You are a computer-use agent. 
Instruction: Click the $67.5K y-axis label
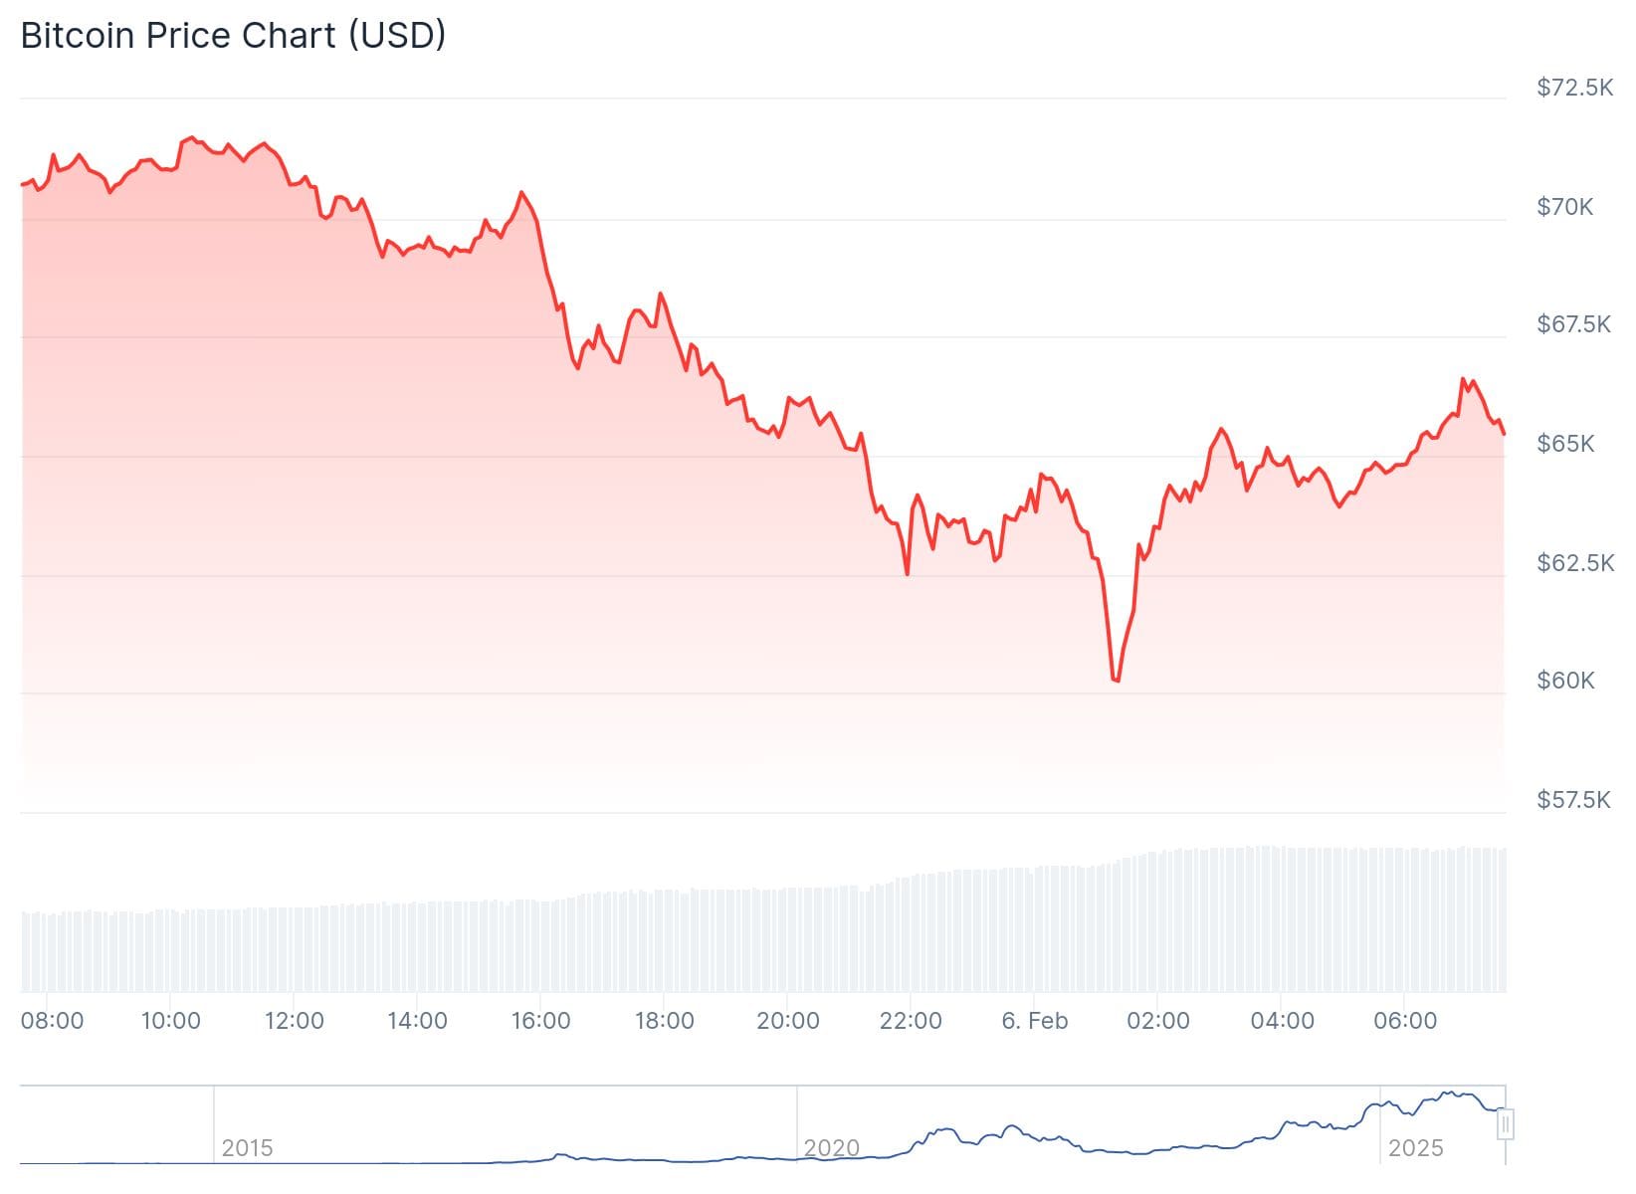point(1573,324)
